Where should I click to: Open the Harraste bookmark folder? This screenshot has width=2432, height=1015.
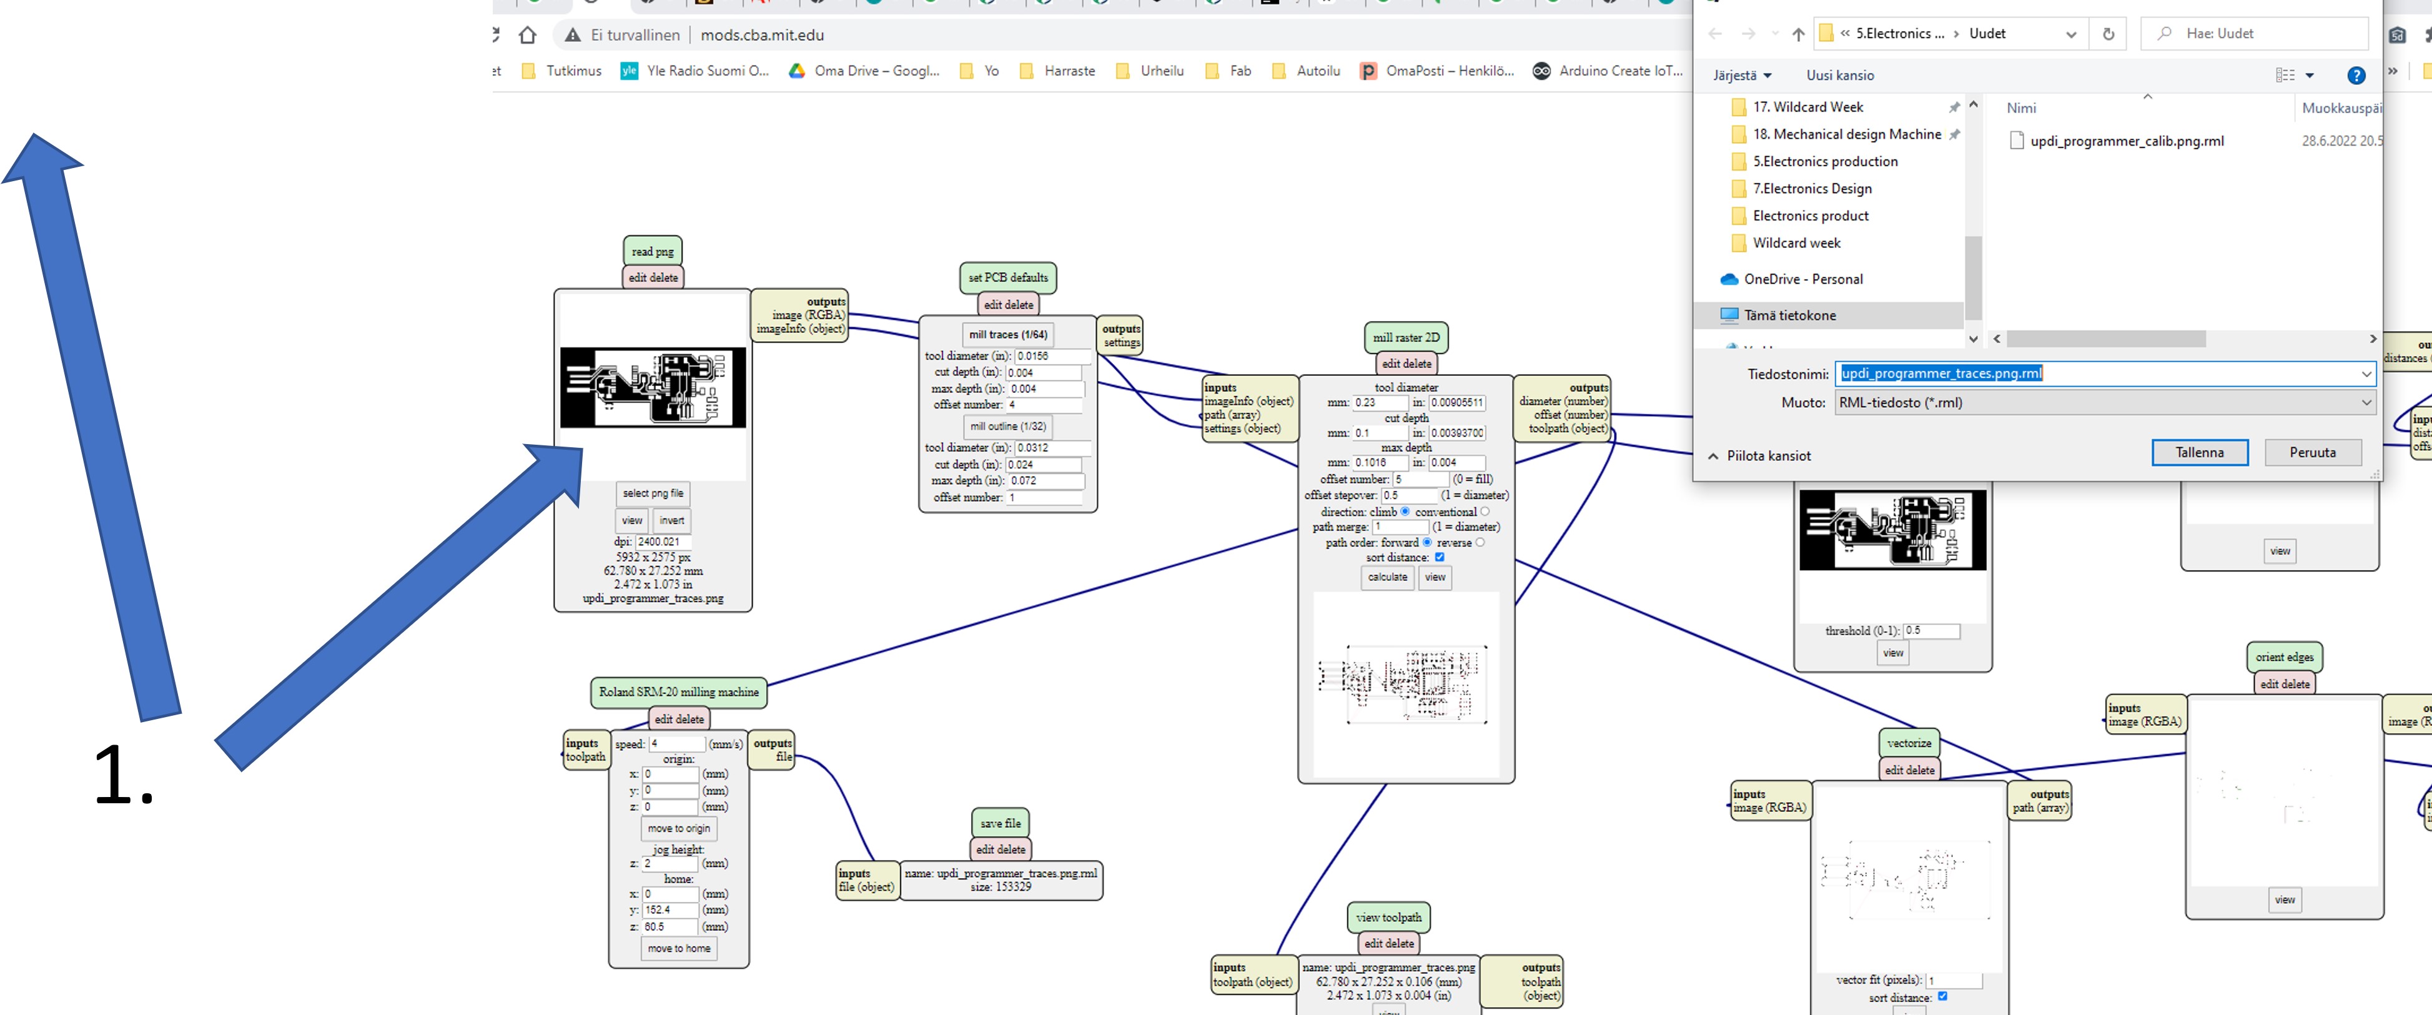point(1057,71)
